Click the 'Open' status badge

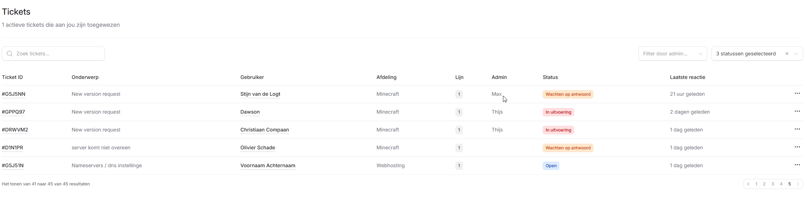(551, 166)
